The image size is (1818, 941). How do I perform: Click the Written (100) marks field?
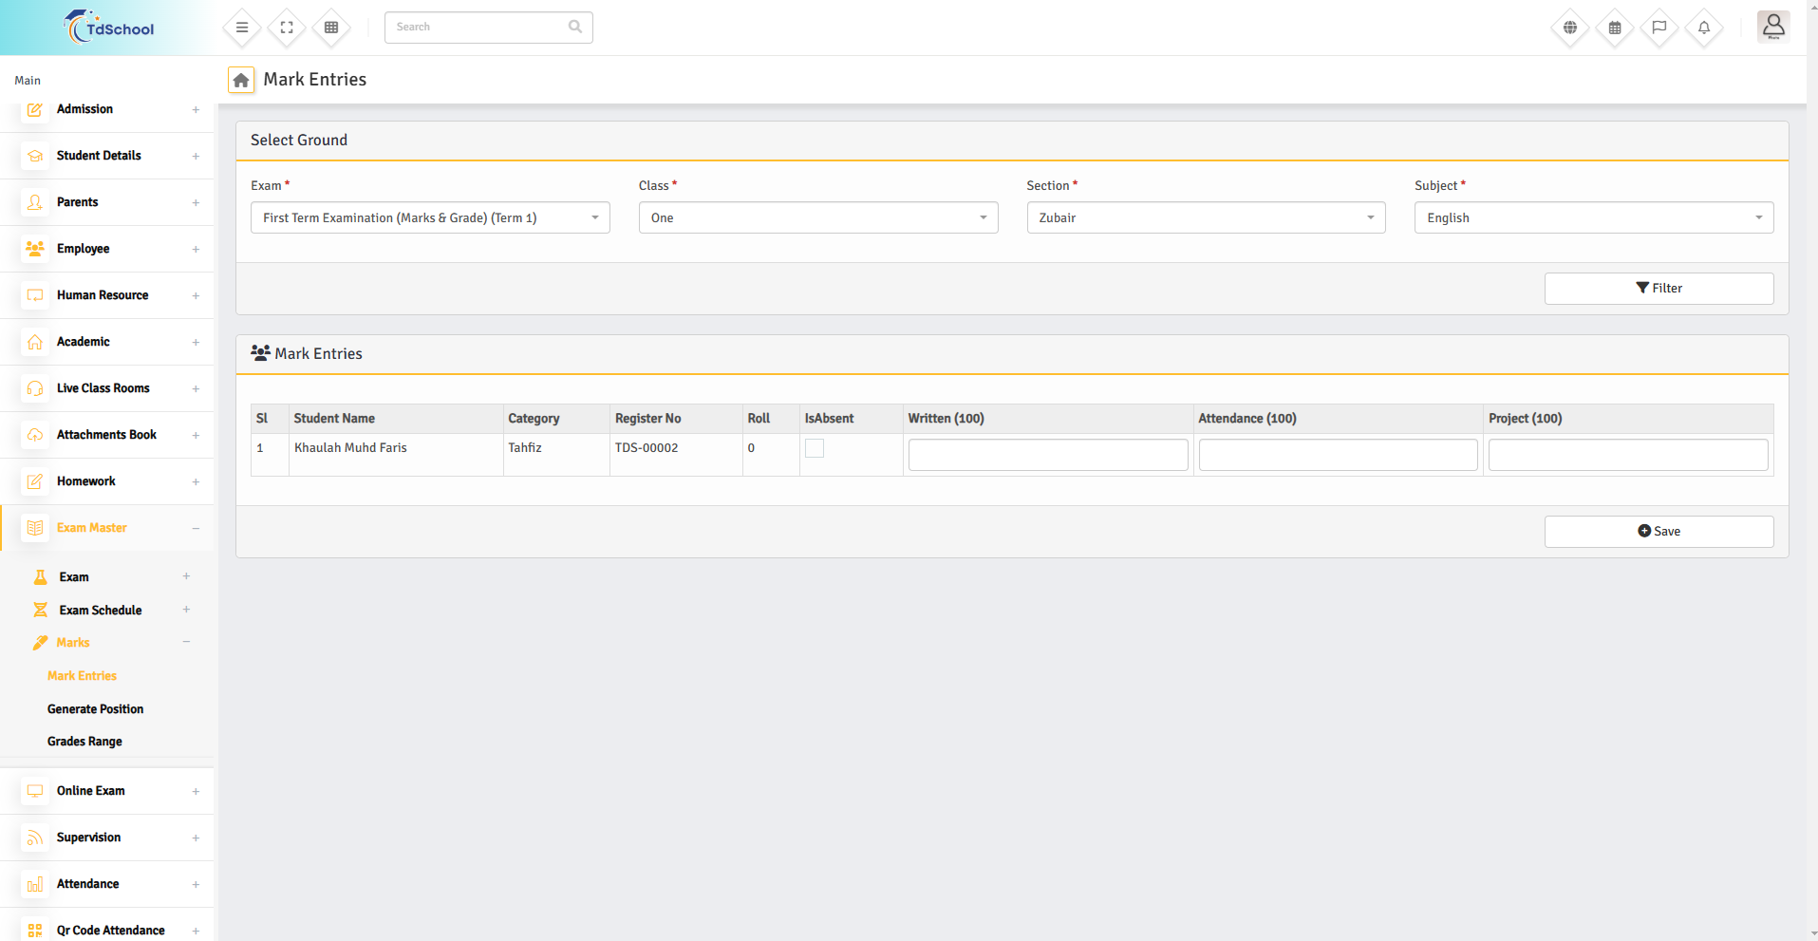(1047, 455)
